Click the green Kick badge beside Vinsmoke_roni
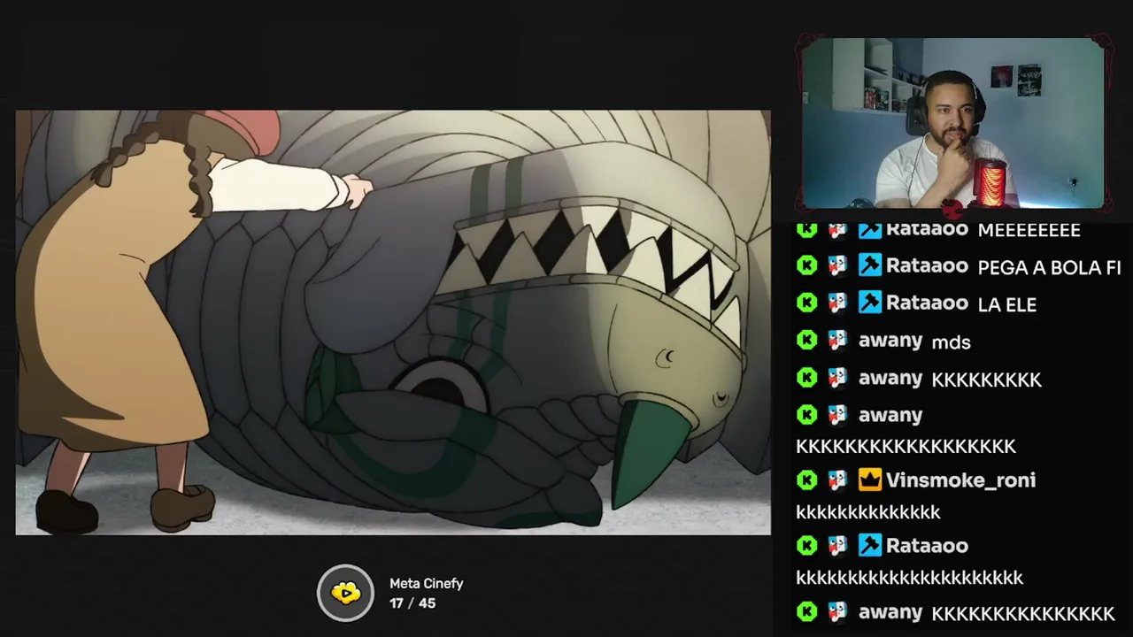The width and height of the screenshot is (1133, 637). point(806,480)
